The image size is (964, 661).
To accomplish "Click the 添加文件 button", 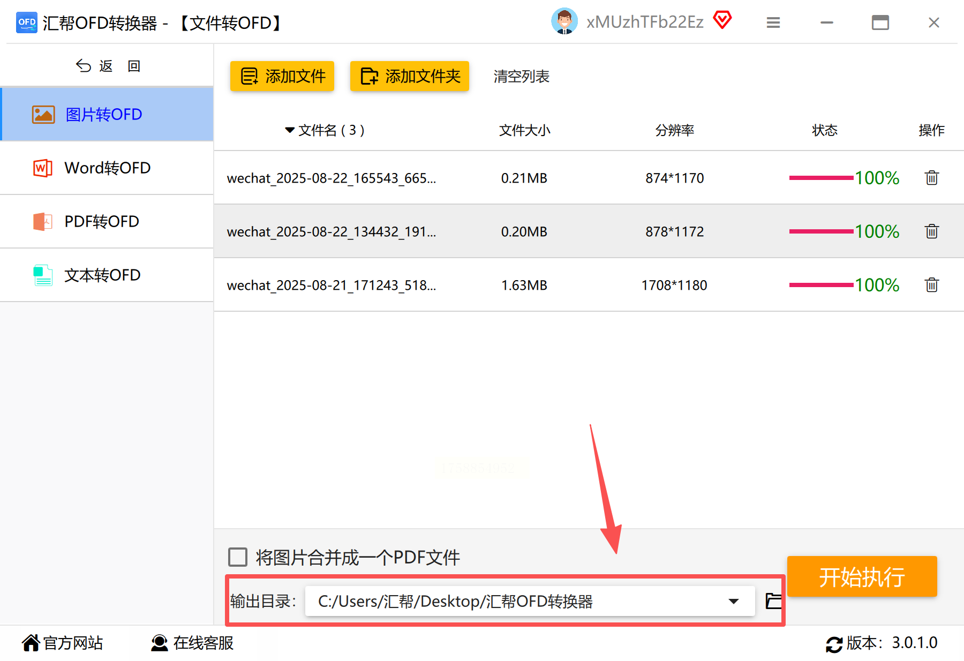I will (282, 76).
